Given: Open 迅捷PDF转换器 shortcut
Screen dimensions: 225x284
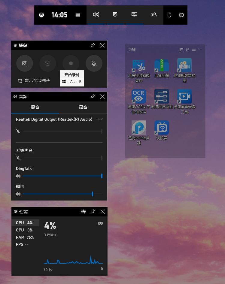Looking at the screenshot, I should [x=139, y=133].
